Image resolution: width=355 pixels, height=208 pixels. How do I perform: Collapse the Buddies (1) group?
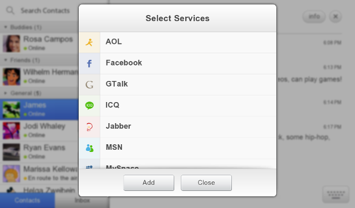coord(6,27)
